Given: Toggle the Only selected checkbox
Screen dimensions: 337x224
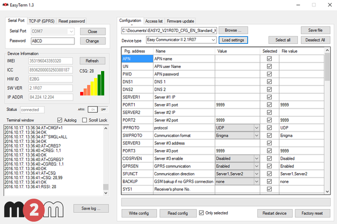Looking at the screenshot, I should pyautogui.click(x=201, y=213).
